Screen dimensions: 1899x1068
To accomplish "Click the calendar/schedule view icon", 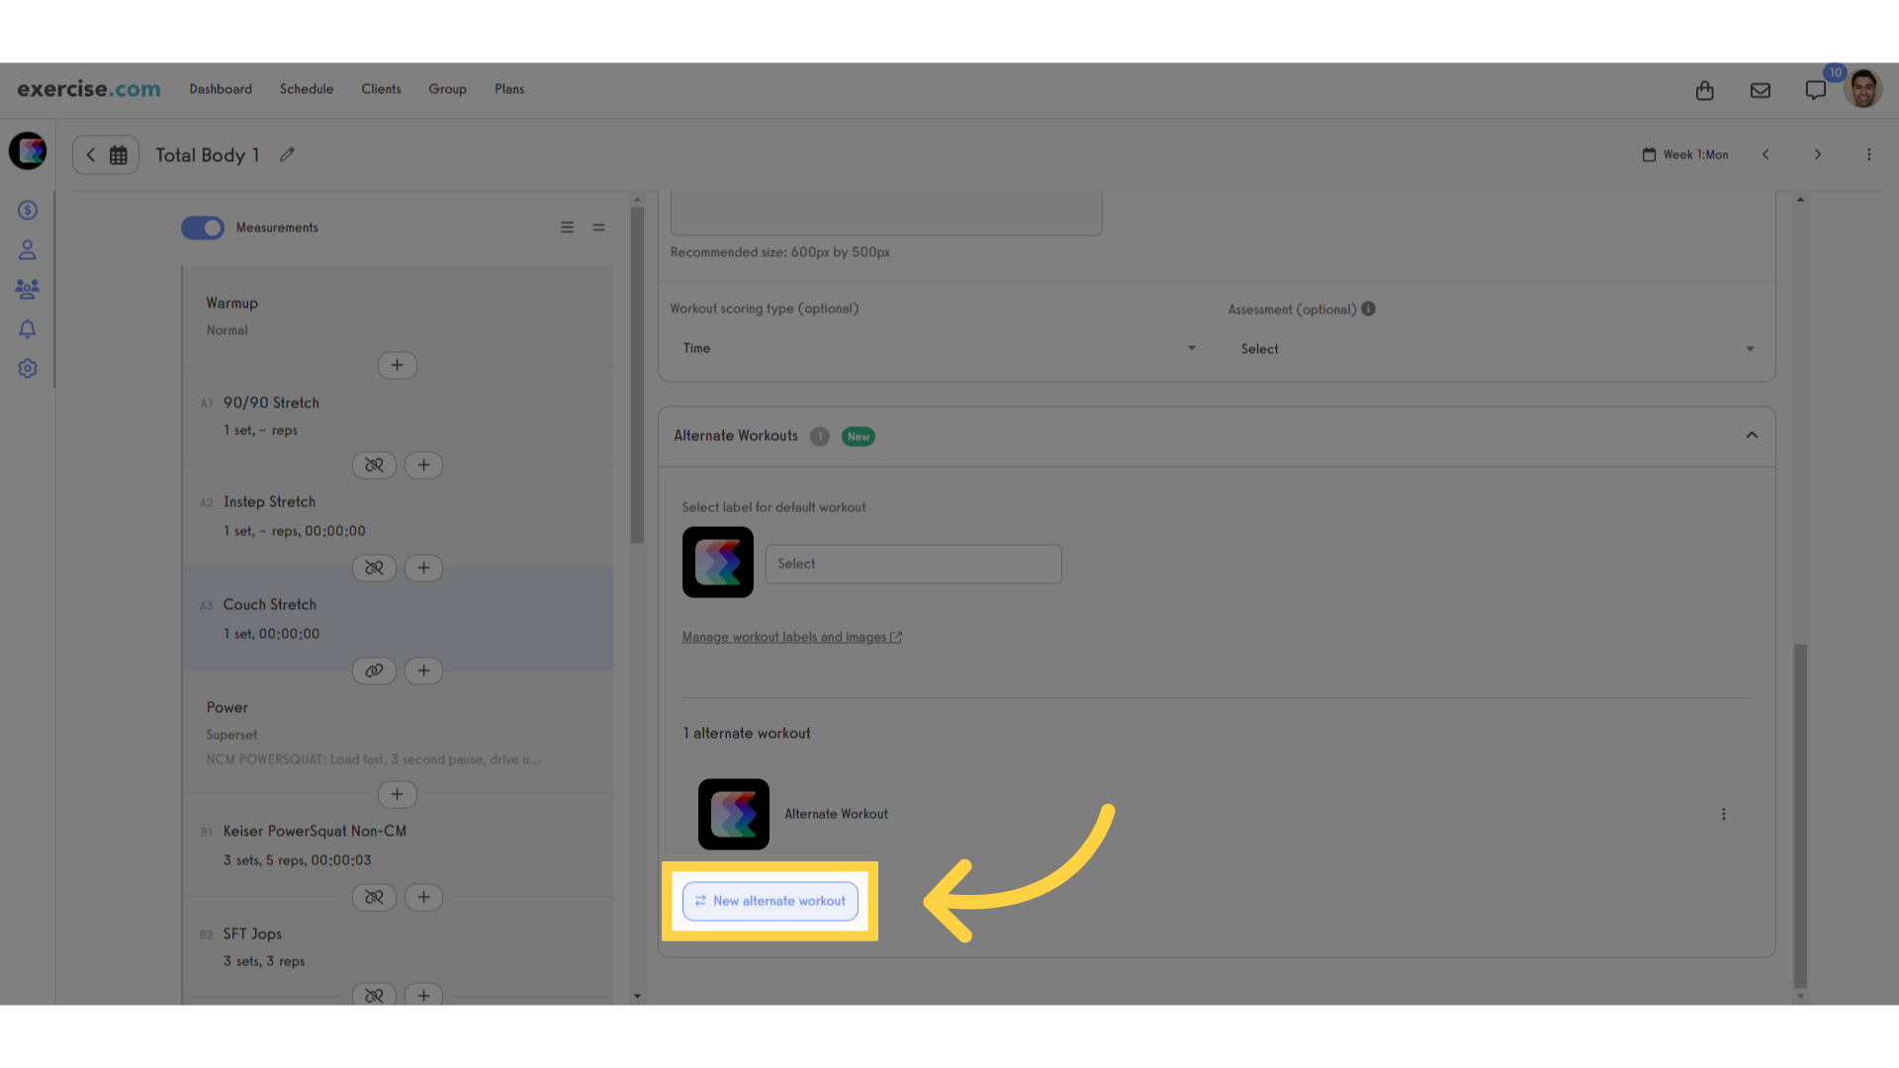I will 119,155.
